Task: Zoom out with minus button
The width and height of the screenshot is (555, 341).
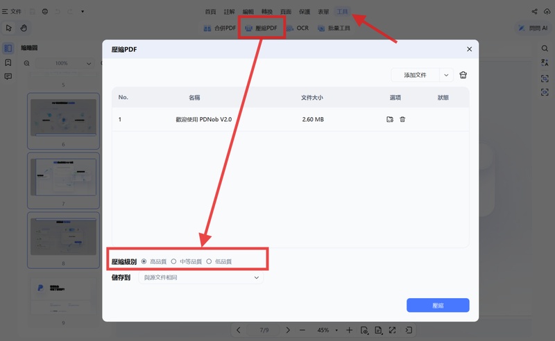Action: (302, 330)
